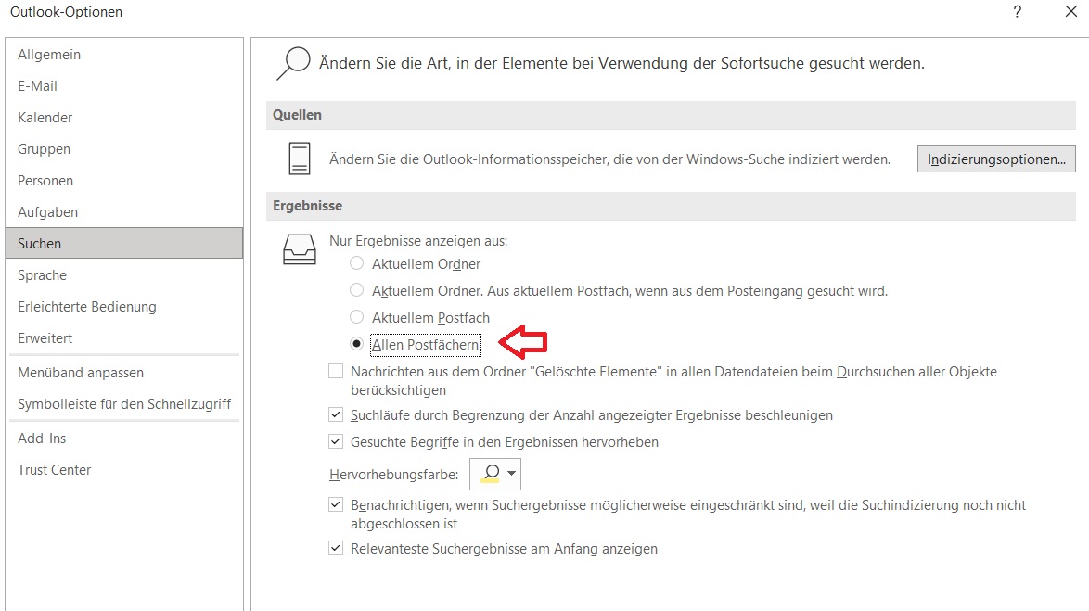Click the 'Outlook-Optionen' window title
1089x611 pixels.
pos(66,12)
